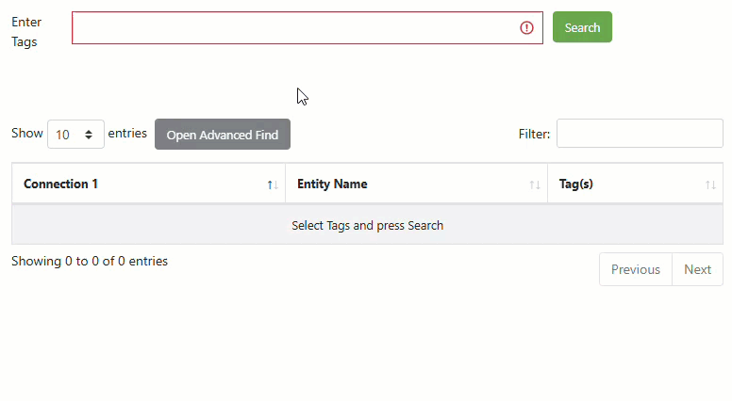Click sort arrows in Tag(s) column
The width and height of the screenshot is (732, 401).
pos(710,184)
